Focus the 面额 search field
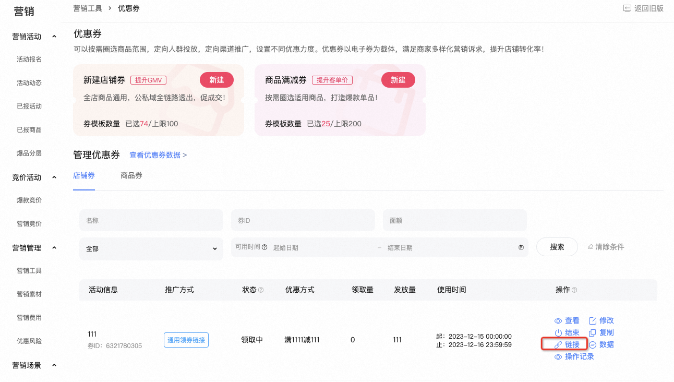Viewport: 674px width, 382px height. pyautogui.click(x=455, y=220)
